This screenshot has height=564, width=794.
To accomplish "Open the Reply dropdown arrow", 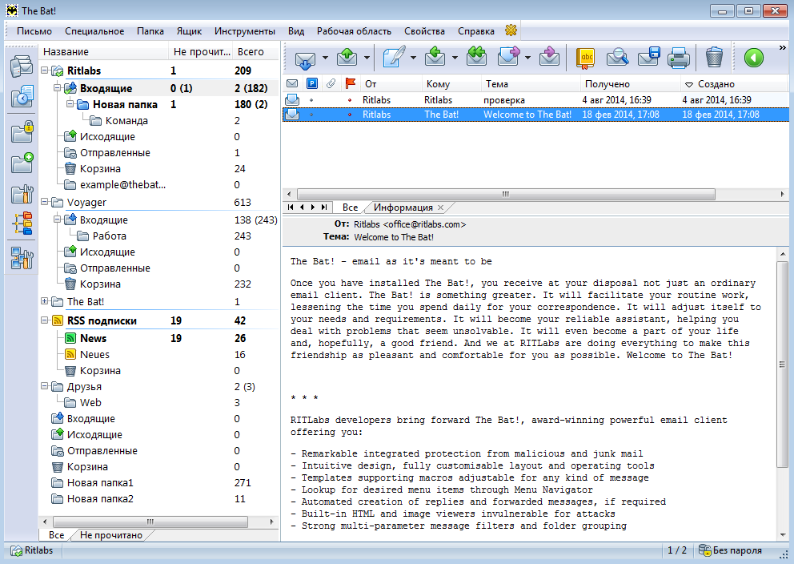I will click(x=455, y=58).
